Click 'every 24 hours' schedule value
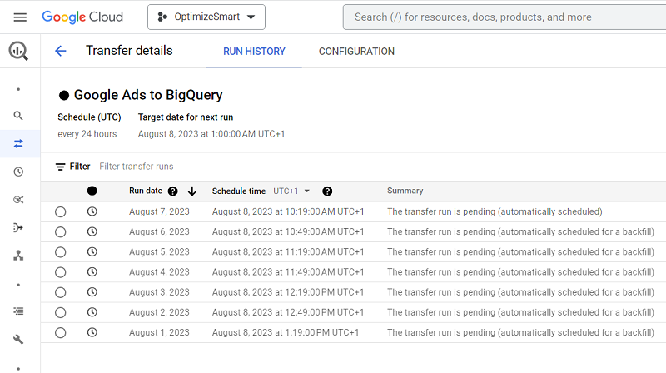The width and height of the screenshot is (666, 373). pyautogui.click(x=87, y=134)
